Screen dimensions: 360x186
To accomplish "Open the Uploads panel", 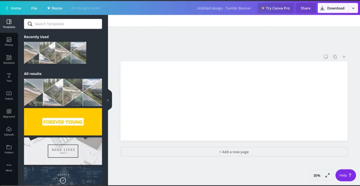I will [x=9, y=131].
